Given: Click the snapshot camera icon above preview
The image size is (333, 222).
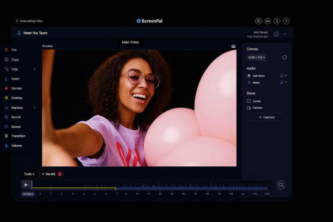Looking at the screenshot, I should click(233, 46).
